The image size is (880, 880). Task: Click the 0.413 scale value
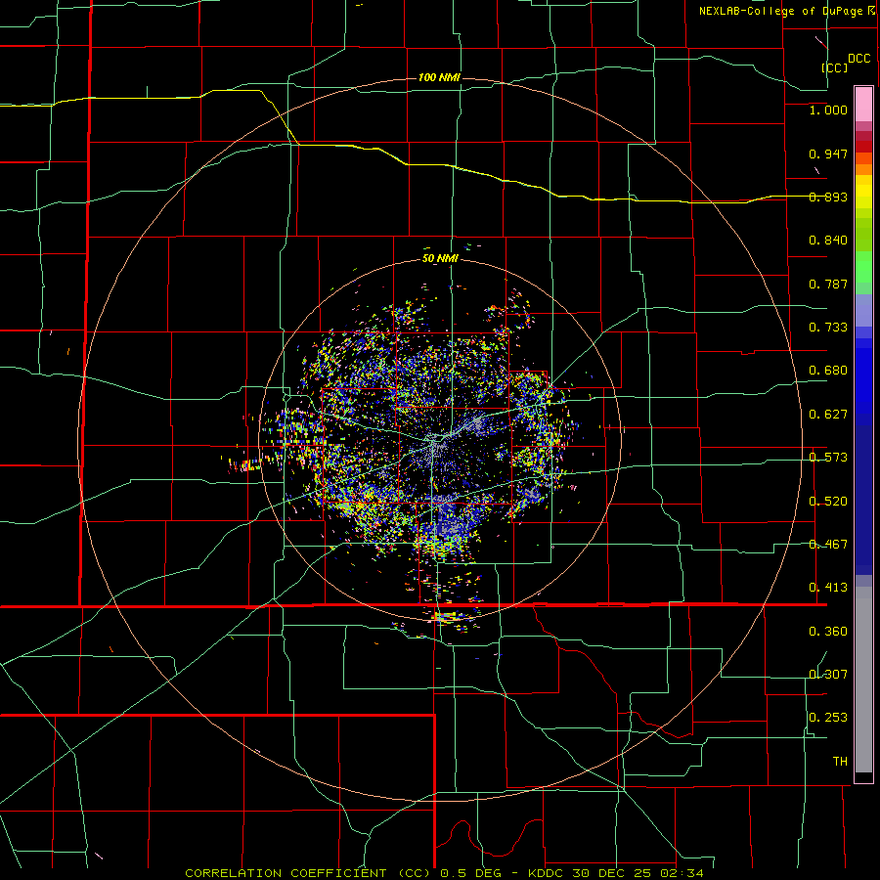click(x=828, y=588)
